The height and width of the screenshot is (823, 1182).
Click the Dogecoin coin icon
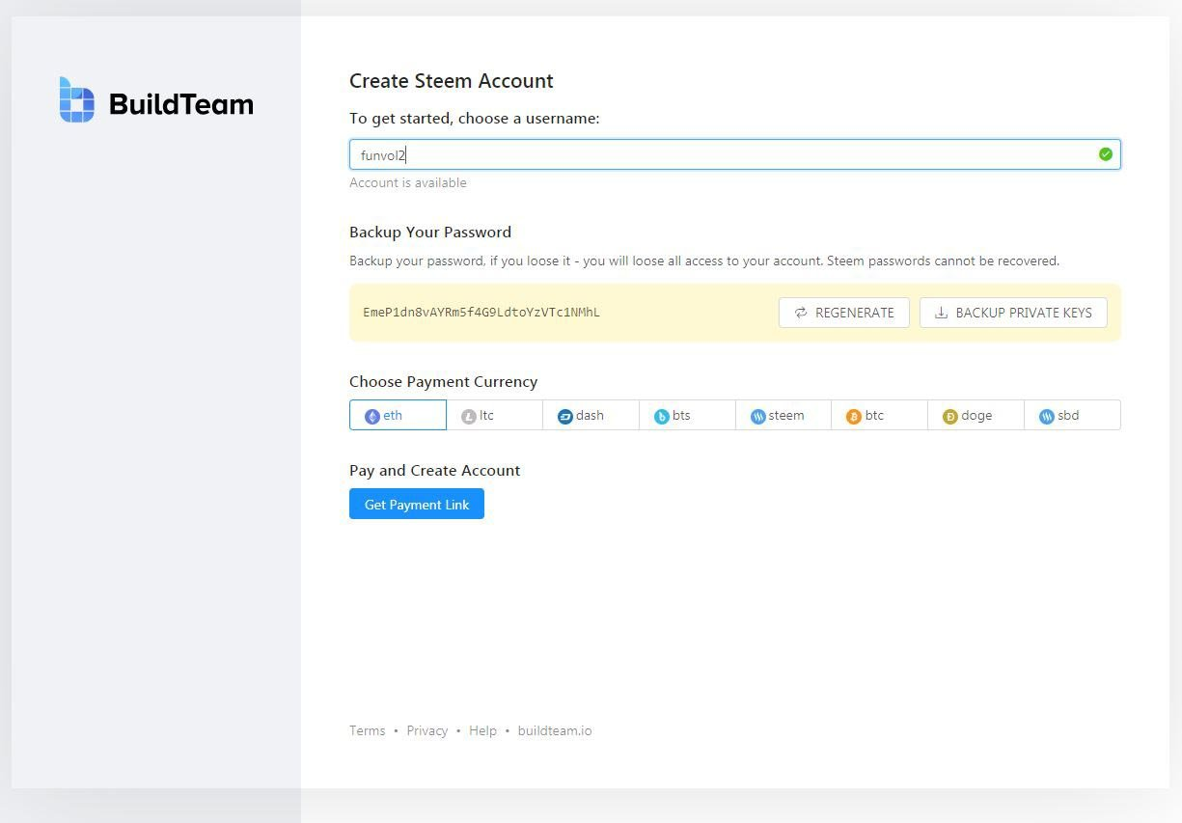pos(950,416)
